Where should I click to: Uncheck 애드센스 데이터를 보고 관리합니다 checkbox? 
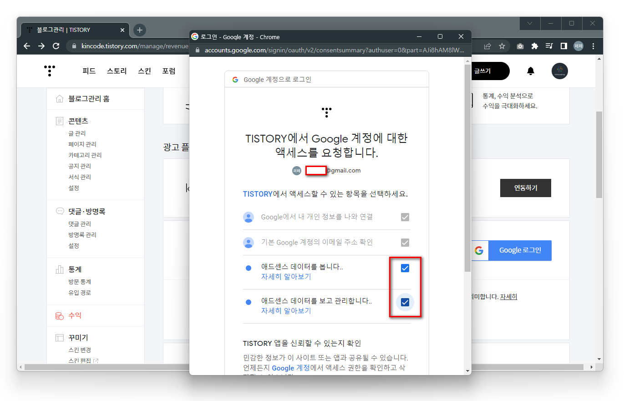(x=405, y=302)
